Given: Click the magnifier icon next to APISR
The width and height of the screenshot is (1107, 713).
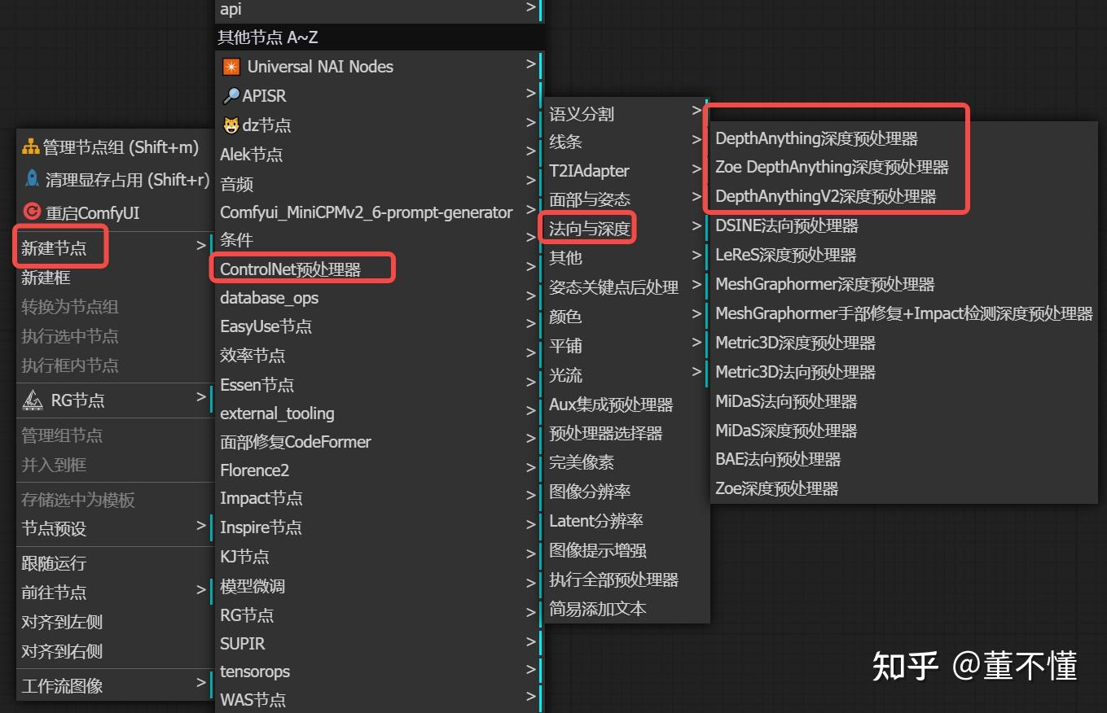Looking at the screenshot, I should tap(231, 95).
